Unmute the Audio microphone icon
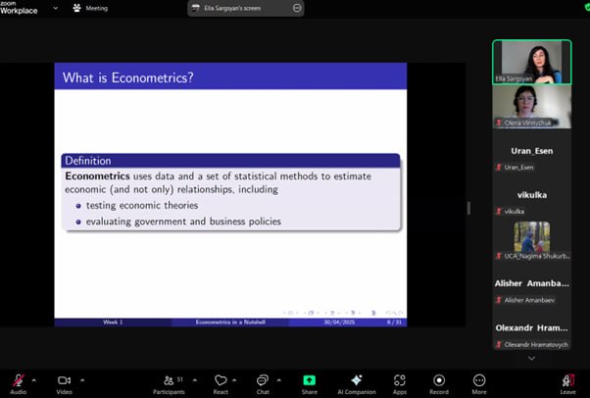Screen dimensions: 590x398 [x=18, y=380]
